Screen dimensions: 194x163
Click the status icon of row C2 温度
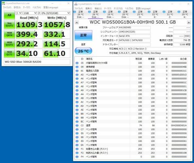click(x=77, y=125)
